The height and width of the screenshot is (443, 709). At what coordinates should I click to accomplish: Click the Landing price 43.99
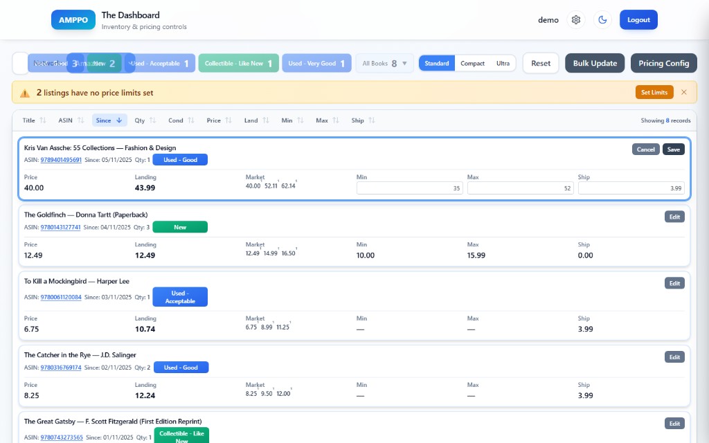coord(145,188)
